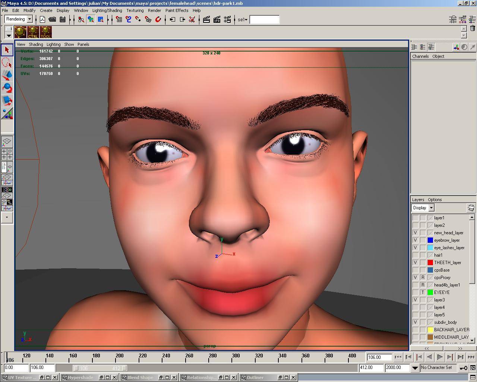
Task: Open the Paint Effects menu
Action: tap(177, 10)
